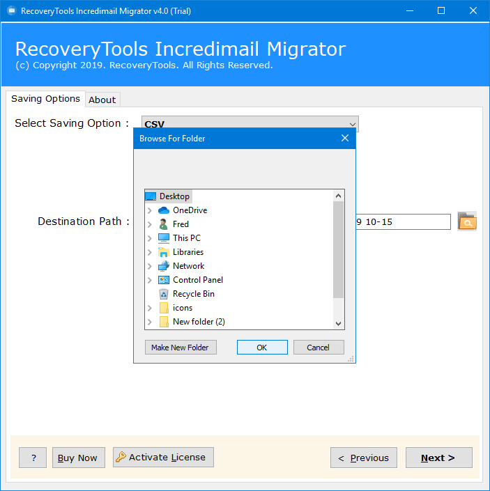The width and height of the screenshot is (490, 491).
Task: Select the Desktop icon in tree
Action: (151, 196)
